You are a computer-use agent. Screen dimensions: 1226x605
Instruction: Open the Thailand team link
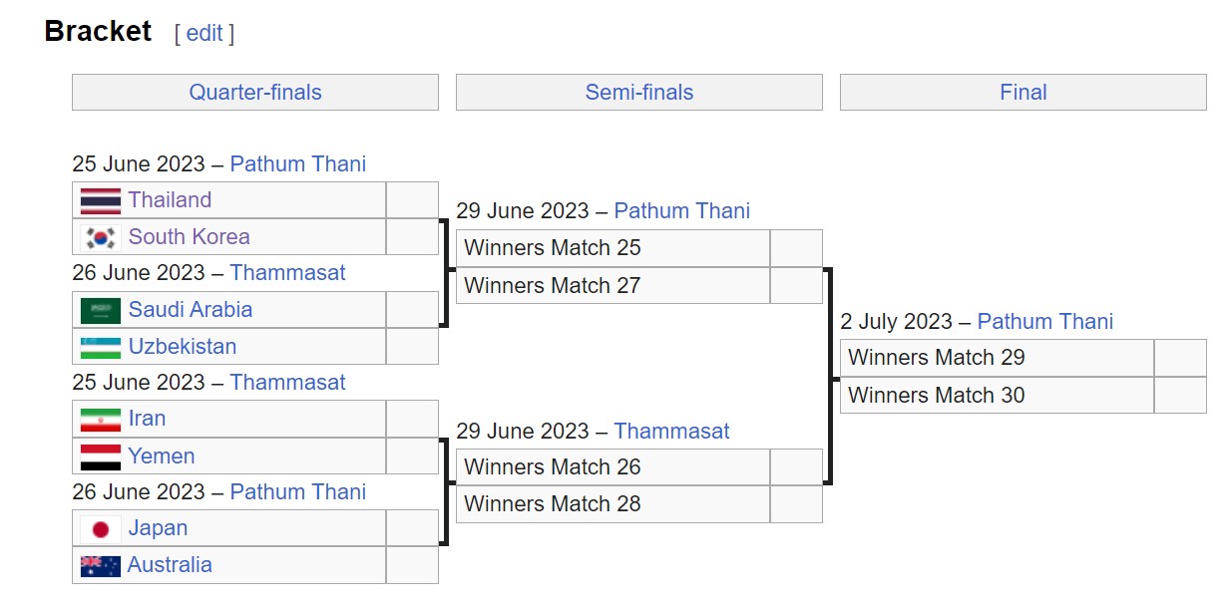click(x=170, y=200)
